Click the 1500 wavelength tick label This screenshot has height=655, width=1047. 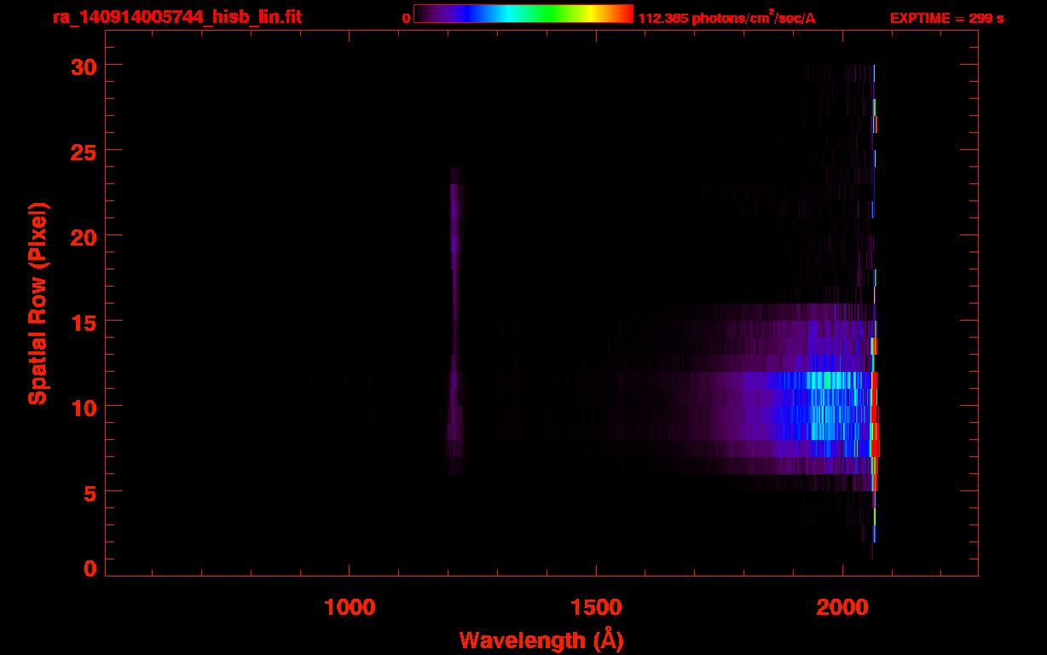coord(596,607)
